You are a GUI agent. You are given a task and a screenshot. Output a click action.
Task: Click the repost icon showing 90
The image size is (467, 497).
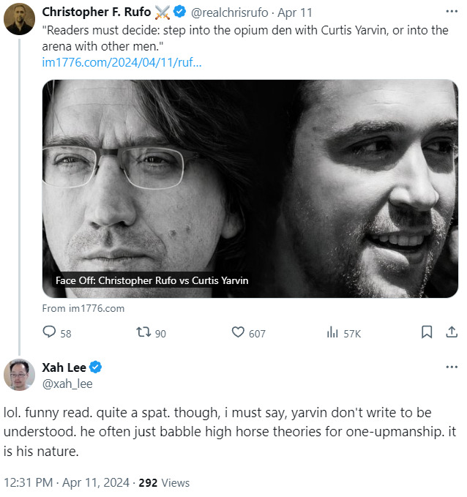click(143, 332)
